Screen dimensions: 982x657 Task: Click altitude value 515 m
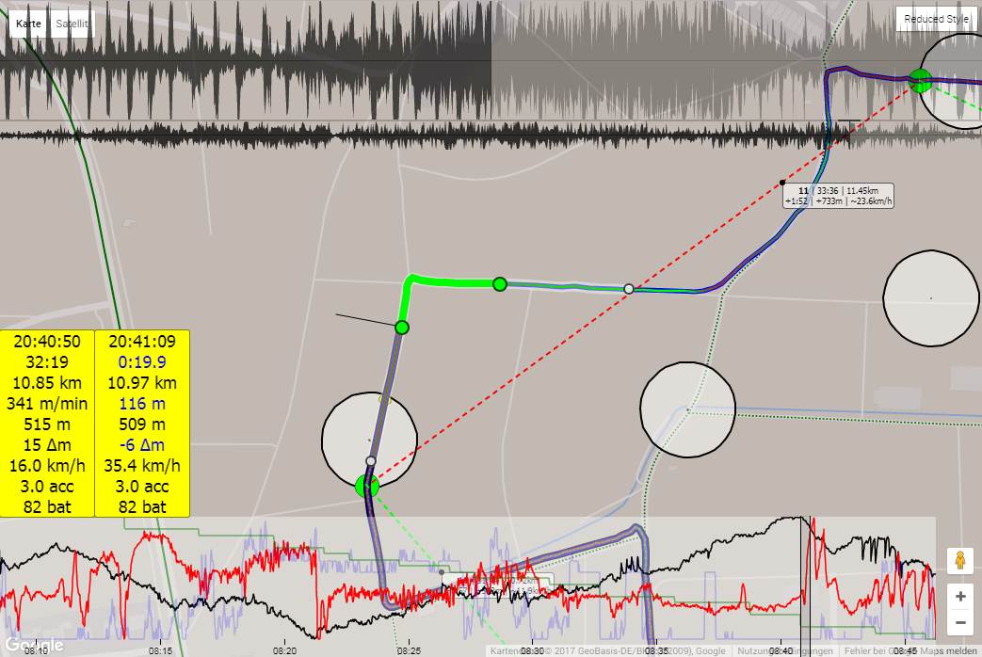(47, 424)
